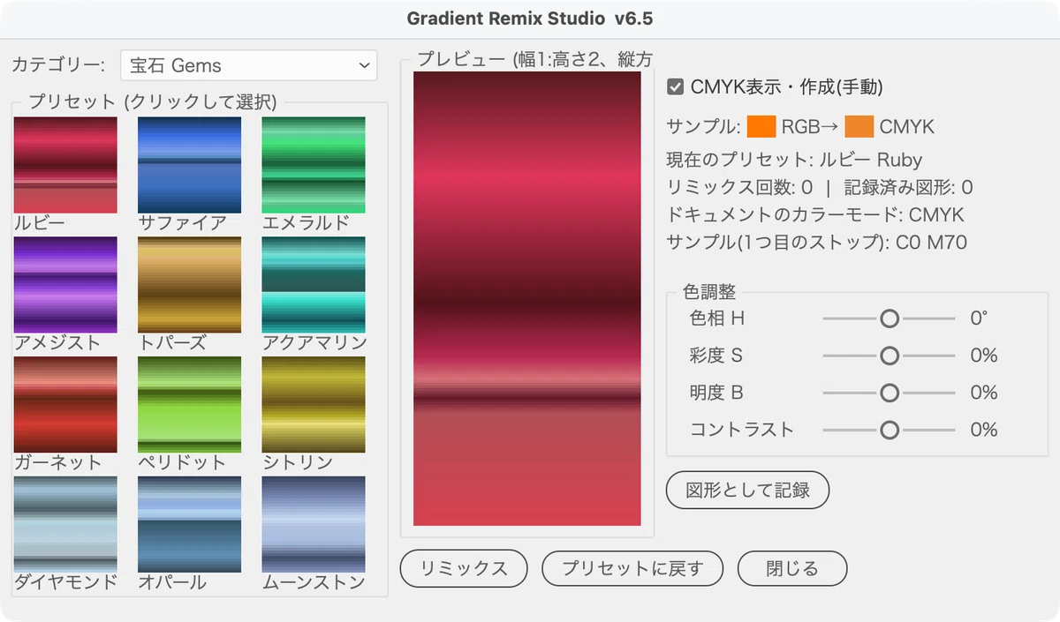
Task: Open the カテゴリー 宝石 Gems dropdown
Action: (x=248, y=65)
